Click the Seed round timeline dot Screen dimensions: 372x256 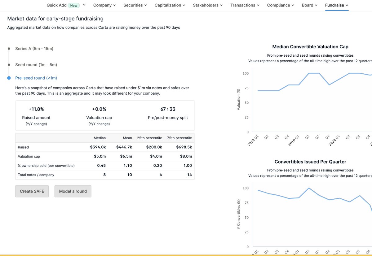(x=9, y=65)
